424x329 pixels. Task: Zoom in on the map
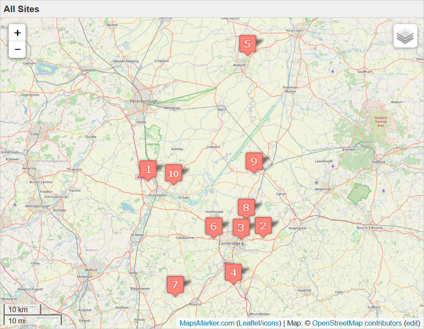pos(17,33)
